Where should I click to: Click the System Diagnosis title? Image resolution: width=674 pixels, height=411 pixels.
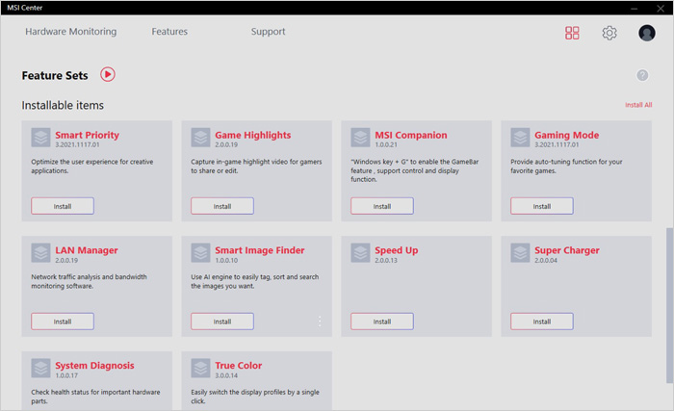pos(94,366)
